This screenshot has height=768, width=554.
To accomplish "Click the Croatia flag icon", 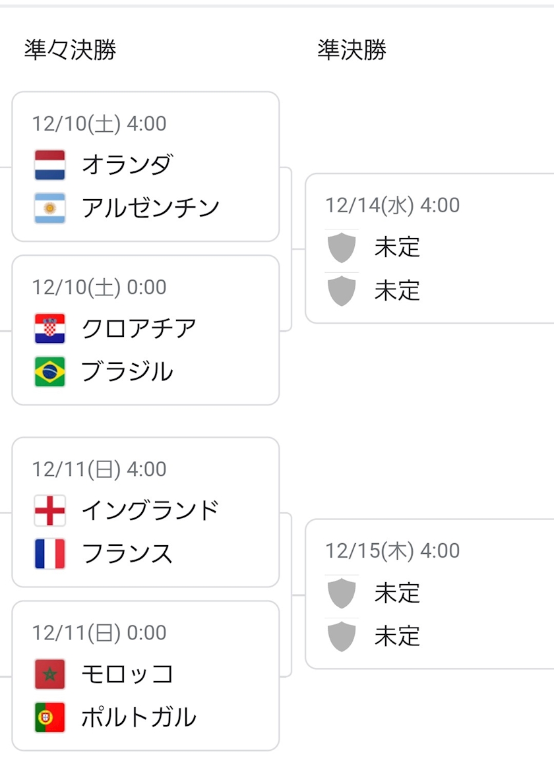I will pyautogui.click(x=49, y=328).
